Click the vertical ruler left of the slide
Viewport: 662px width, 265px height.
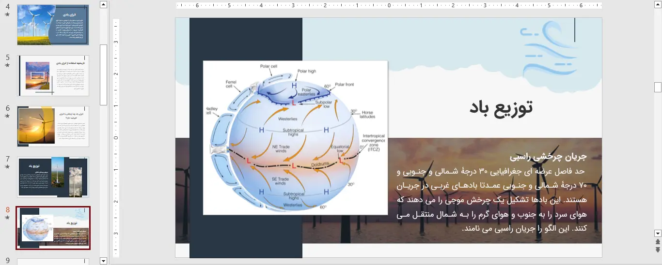[116, 138]
